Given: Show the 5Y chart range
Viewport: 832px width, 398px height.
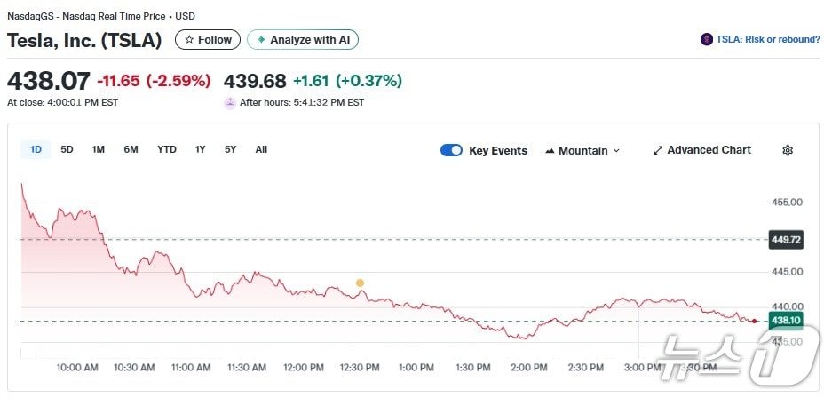Looking at the screenshot, I should [x=230, y=149].
